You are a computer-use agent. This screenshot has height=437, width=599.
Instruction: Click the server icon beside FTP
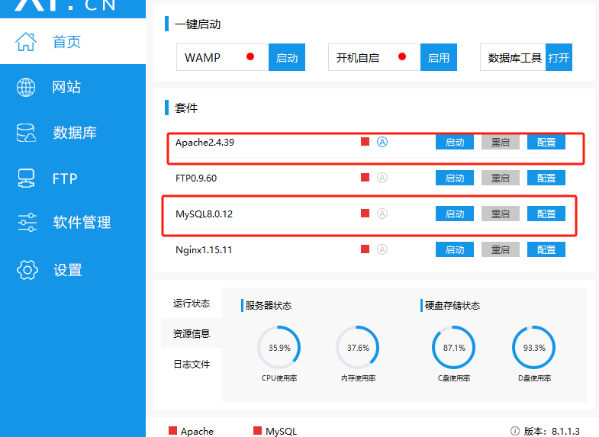click(26, 178)
